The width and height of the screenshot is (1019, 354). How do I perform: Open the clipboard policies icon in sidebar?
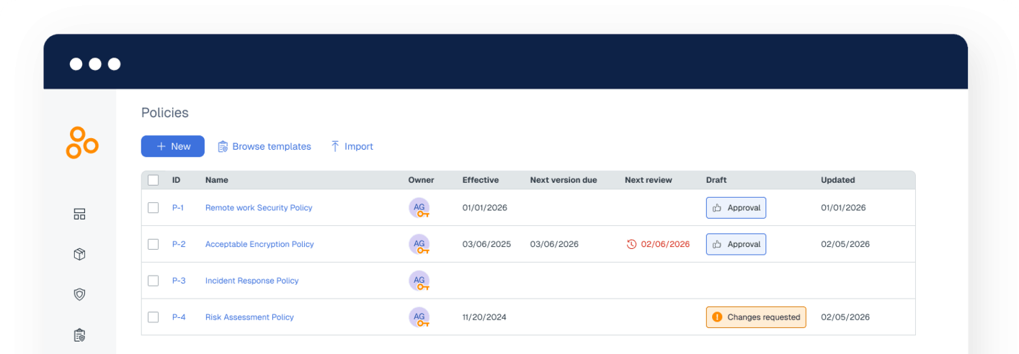(x=80, y=335)
